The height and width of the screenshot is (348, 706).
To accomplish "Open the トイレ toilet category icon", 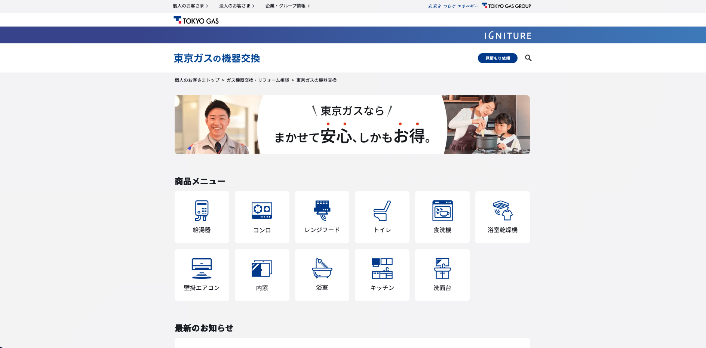I will pyautogui.click(x=382, y=211).
